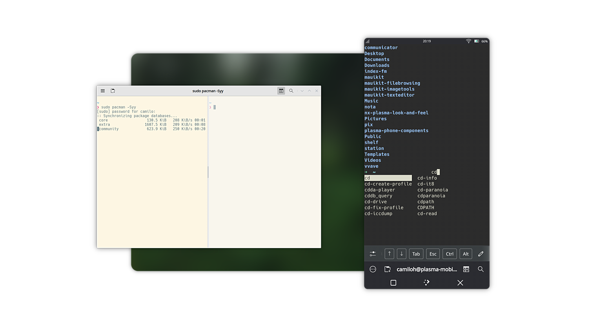
Task: Toggle the Alt modifier key
Action: point(466,254)
